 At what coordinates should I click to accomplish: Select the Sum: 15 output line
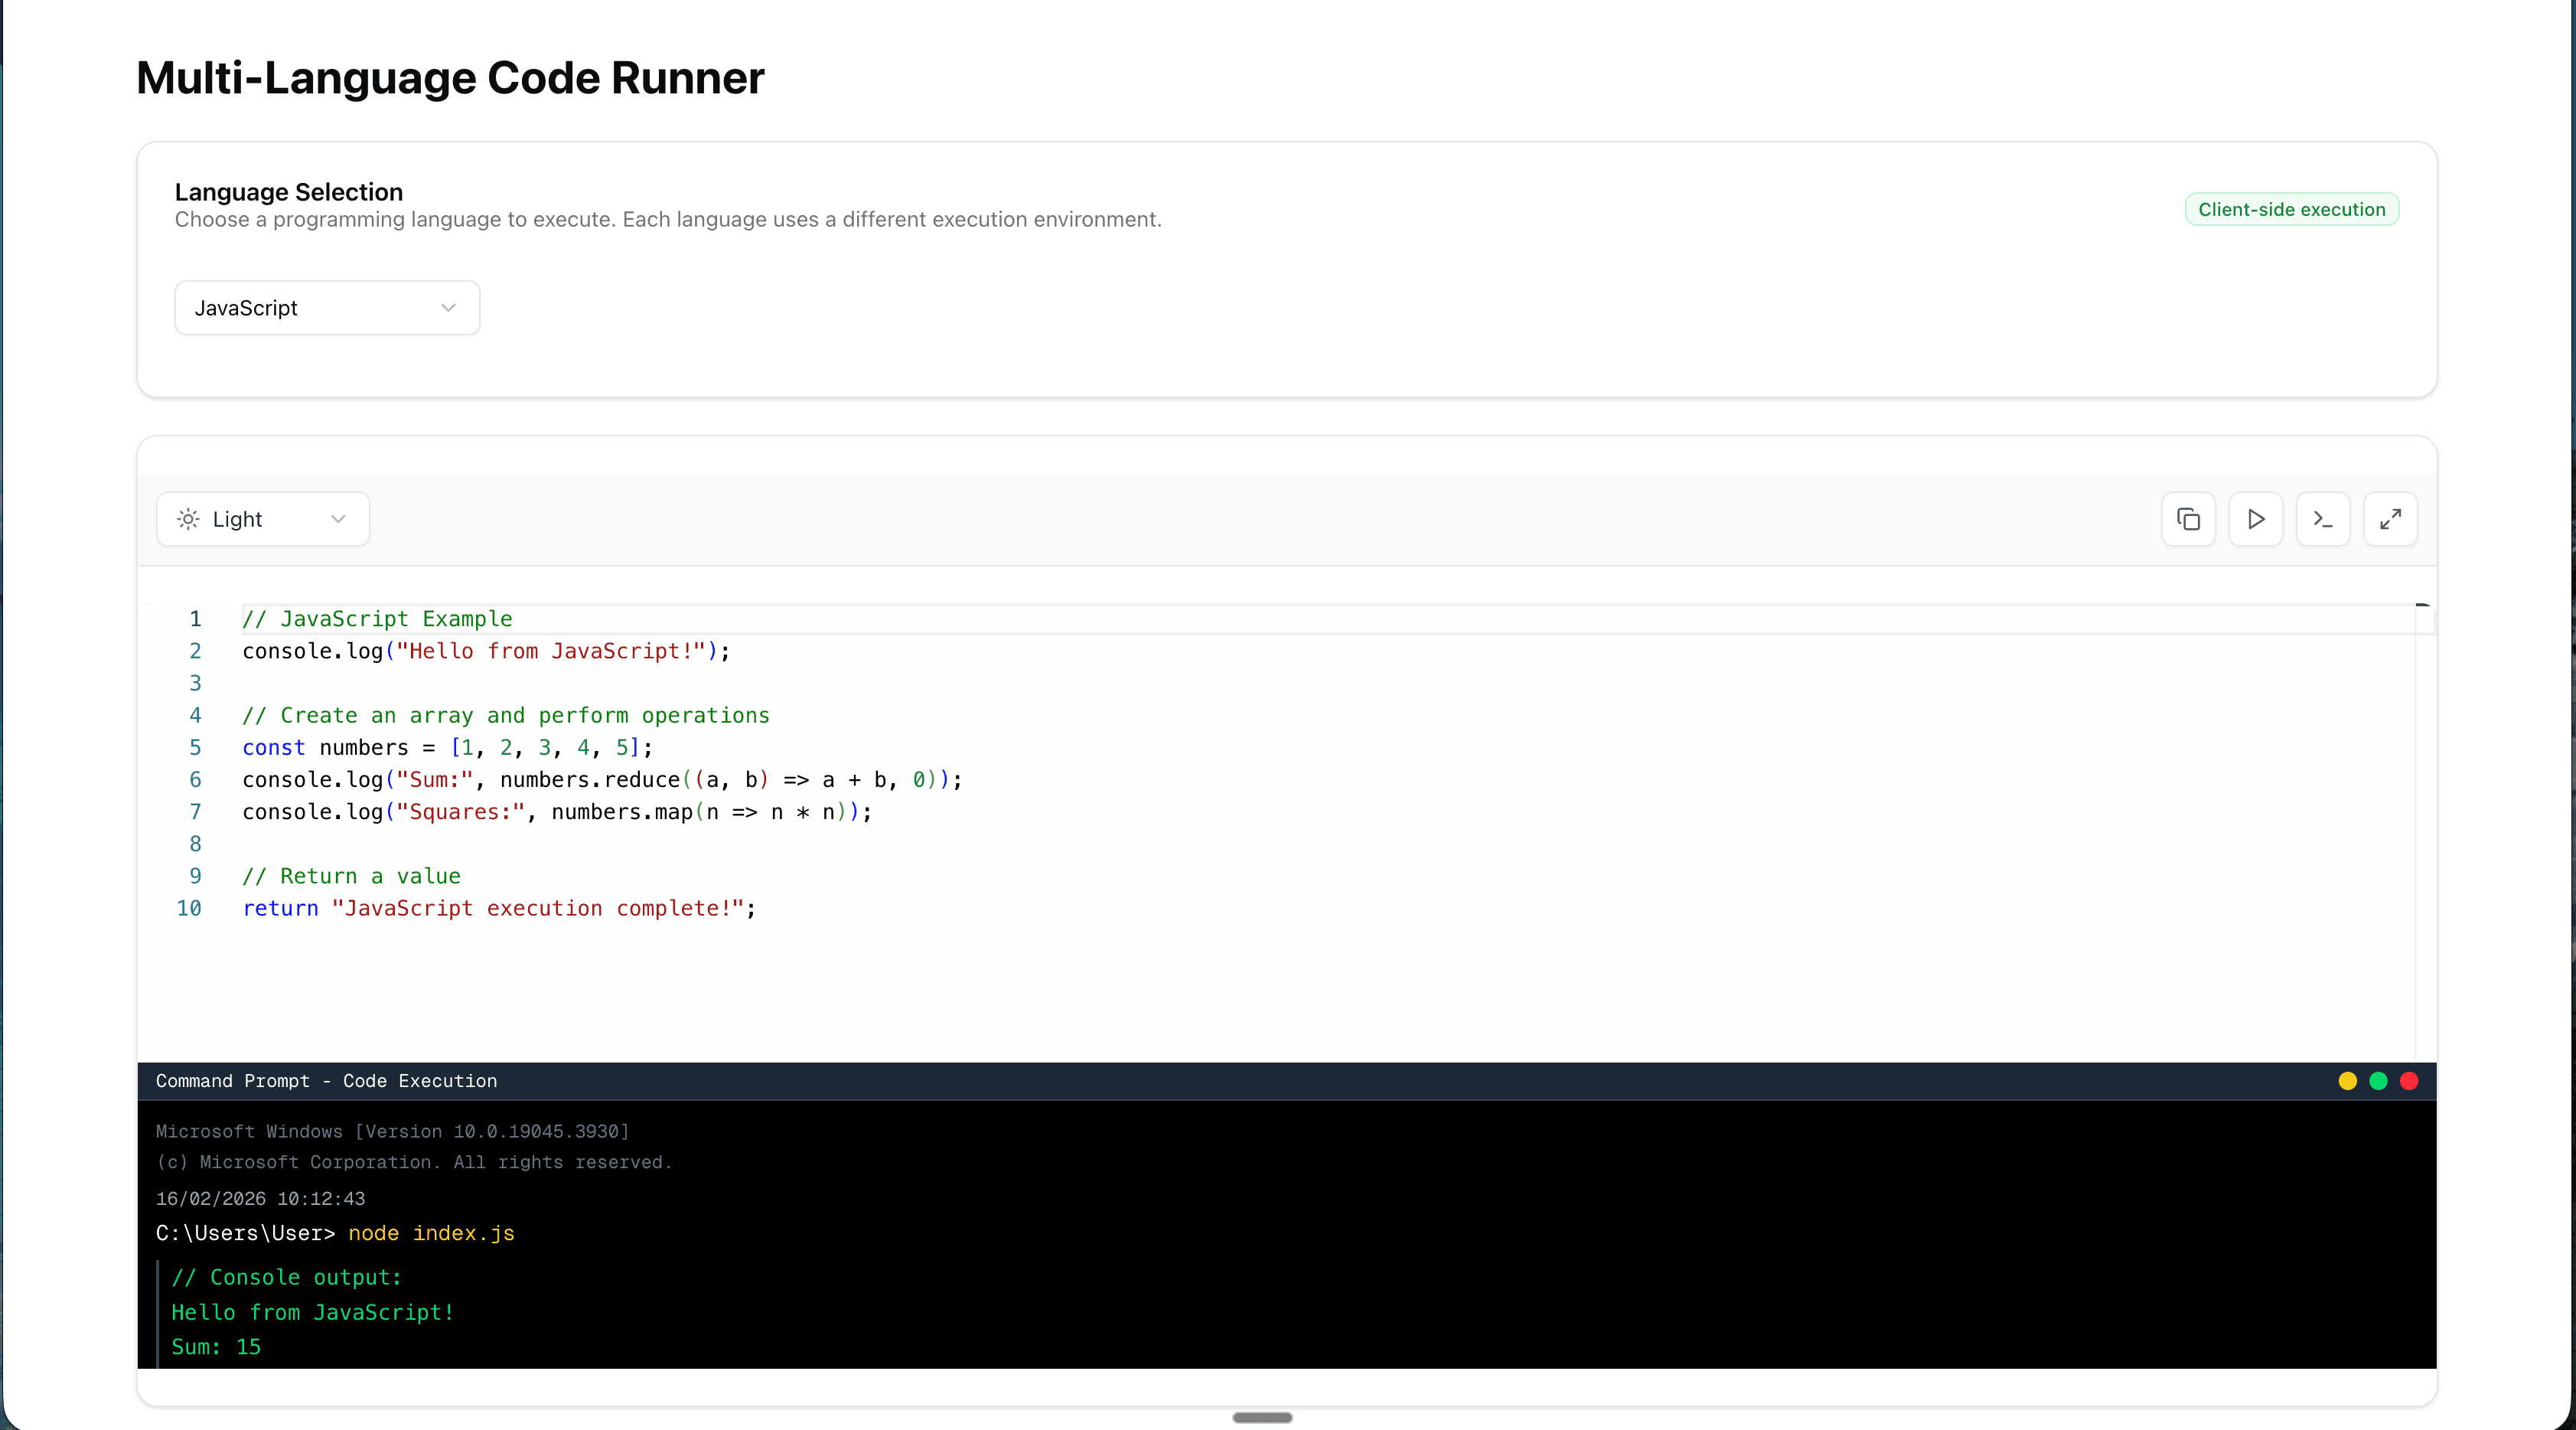tap(216, 1346)
